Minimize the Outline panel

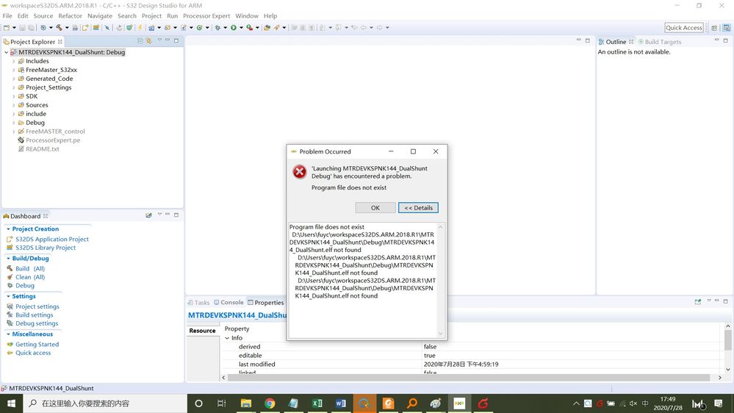716,40
